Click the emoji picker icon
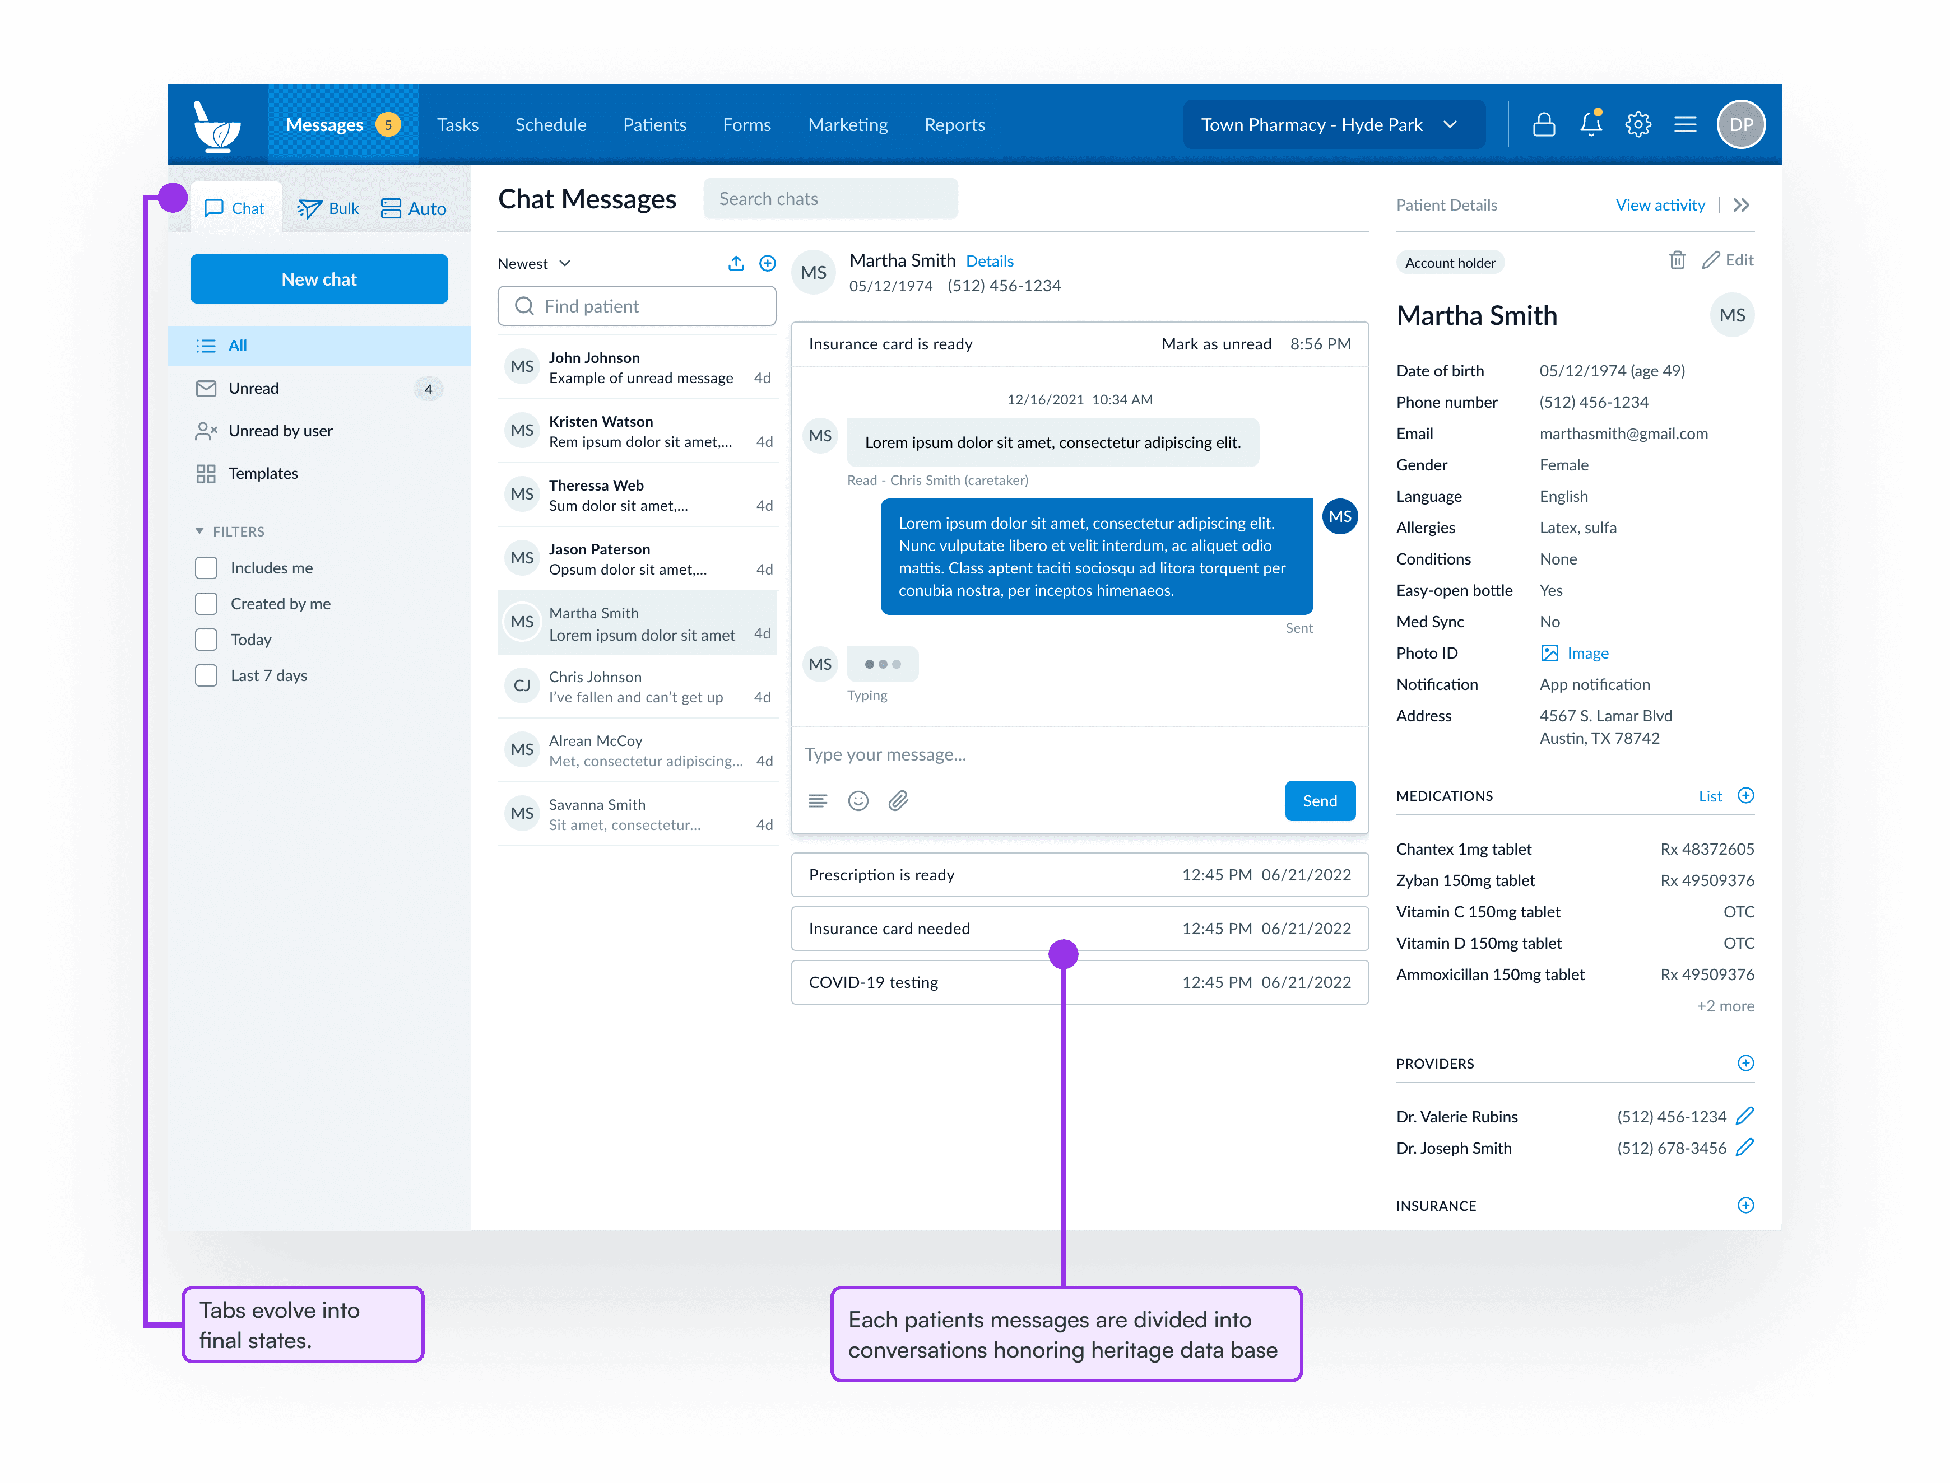This screenshot has height=1483, width=1950. pos(857,801)
